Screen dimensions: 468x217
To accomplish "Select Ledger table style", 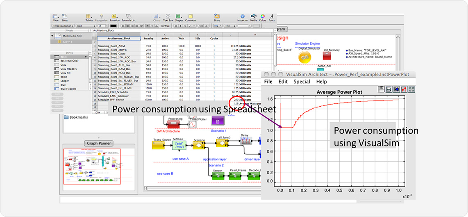I will 61,81.
